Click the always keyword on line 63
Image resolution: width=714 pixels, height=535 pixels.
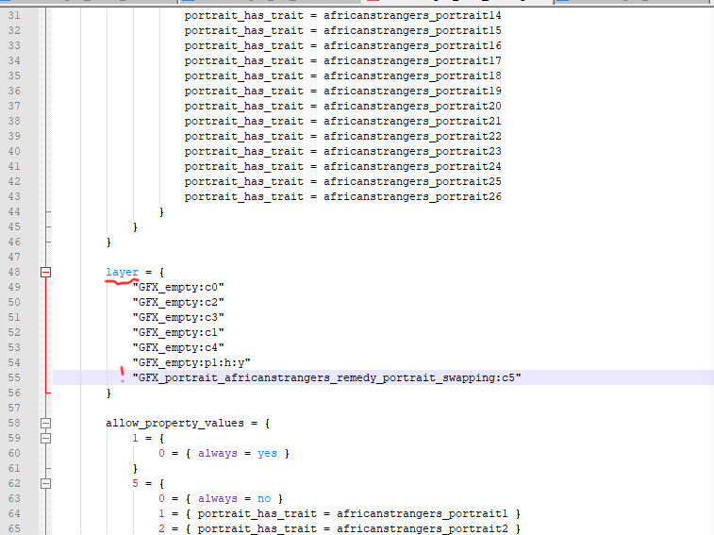click(218, 498)
